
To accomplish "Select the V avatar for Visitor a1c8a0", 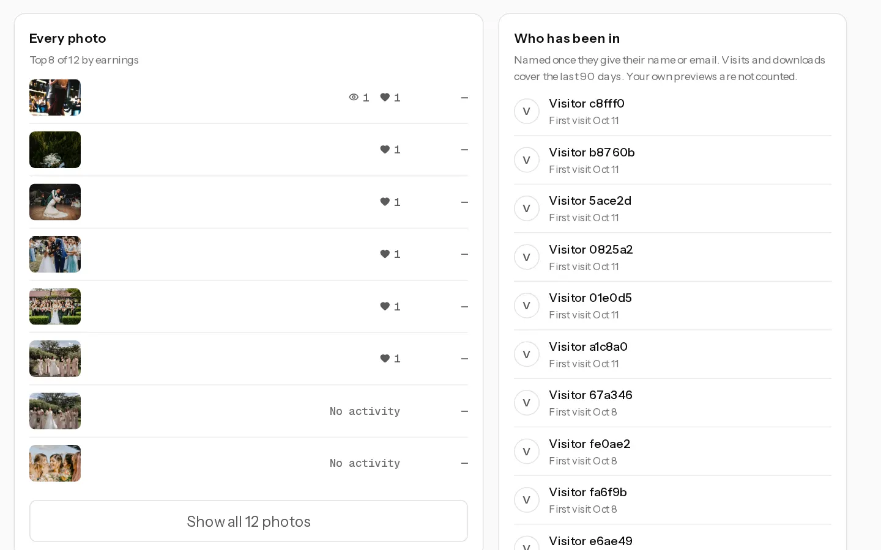I will 527,354.
